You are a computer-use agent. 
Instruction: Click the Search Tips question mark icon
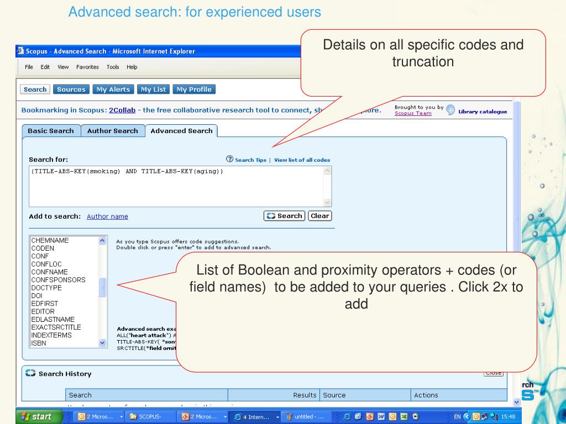tap(229, 159)
